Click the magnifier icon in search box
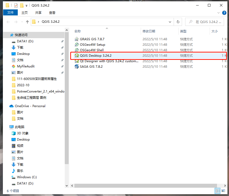This screenshot has height=196, width=229. (x=191, y=22)
